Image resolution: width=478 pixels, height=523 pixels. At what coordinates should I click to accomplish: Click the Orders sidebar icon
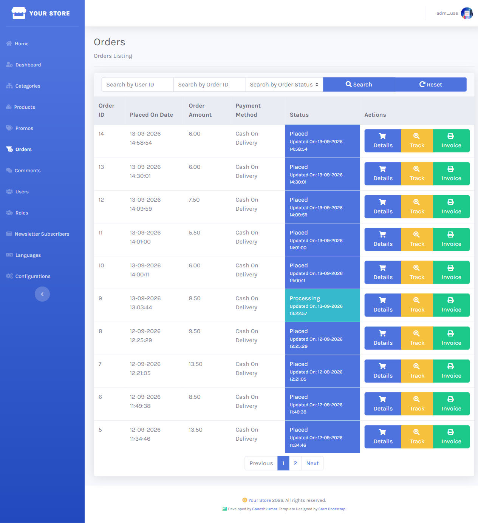[9, 149]
